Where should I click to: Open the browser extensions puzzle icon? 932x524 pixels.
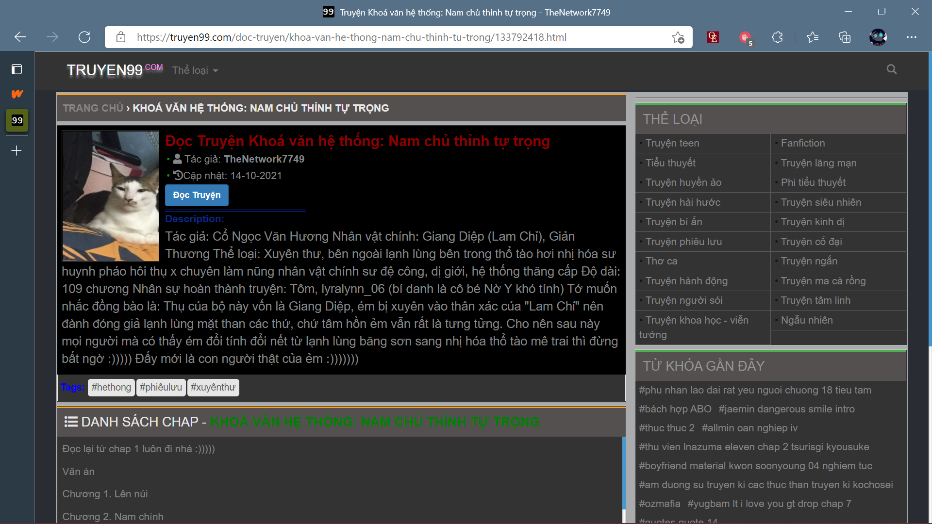[777, 37]
